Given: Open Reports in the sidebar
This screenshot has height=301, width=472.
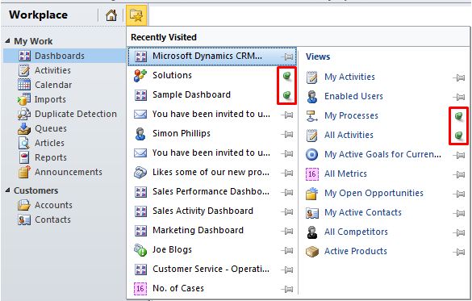Looking at the screenshot, I should (51, 157).
